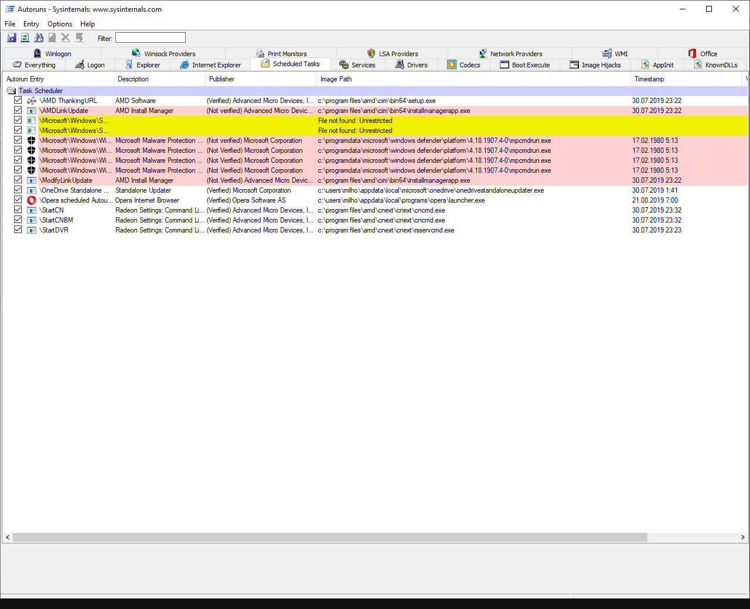
Task: Sort by the Timestamp column header
Action: 688,79
